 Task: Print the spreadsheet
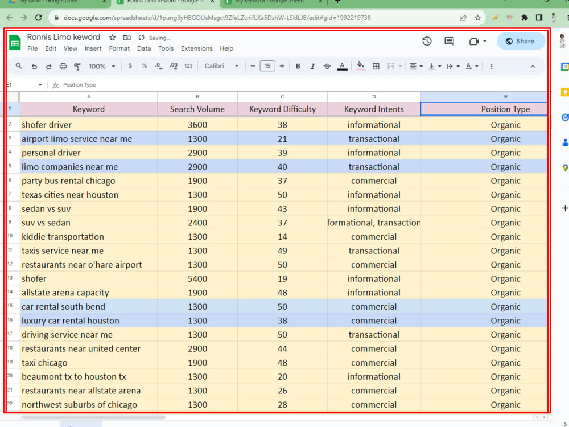63,67
